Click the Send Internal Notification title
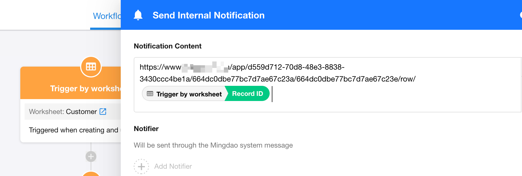 point(208,15)
